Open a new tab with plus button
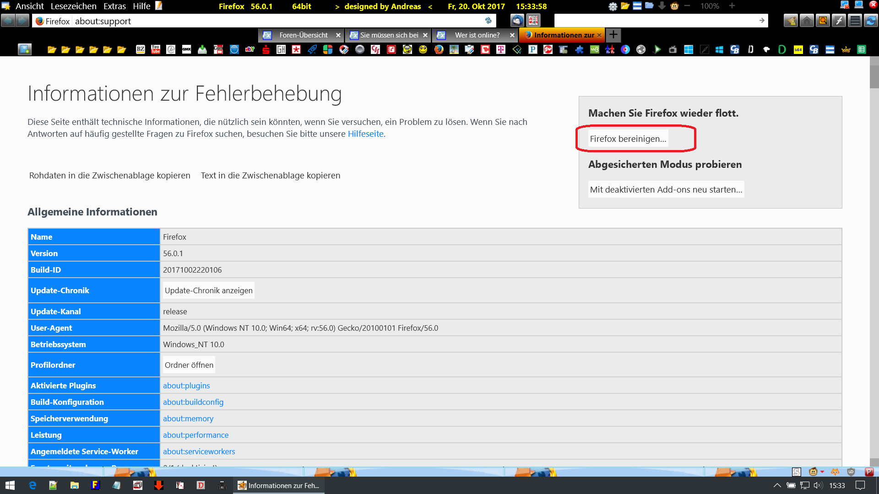 [x=613, y=35]
